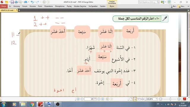The width and height of the screenshot is (190, 107).
Task: Adjust the zoom slider handle
Action: 170,99
